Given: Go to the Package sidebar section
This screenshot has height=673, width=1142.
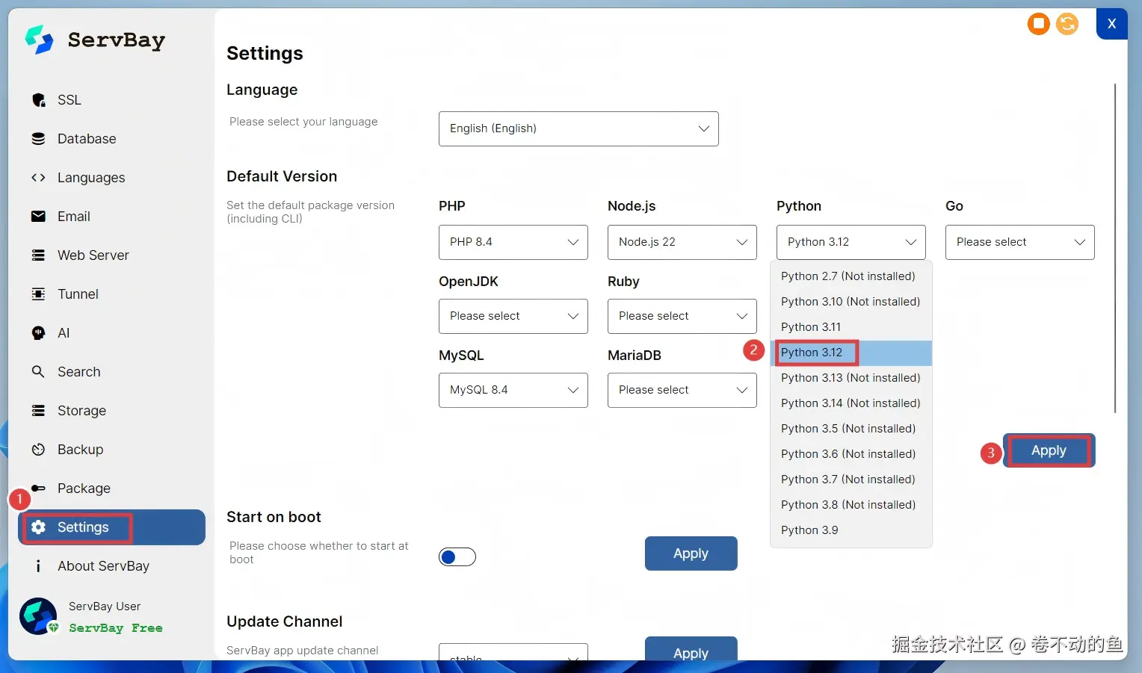Looking at the screenshot, I should coord(111,489).
